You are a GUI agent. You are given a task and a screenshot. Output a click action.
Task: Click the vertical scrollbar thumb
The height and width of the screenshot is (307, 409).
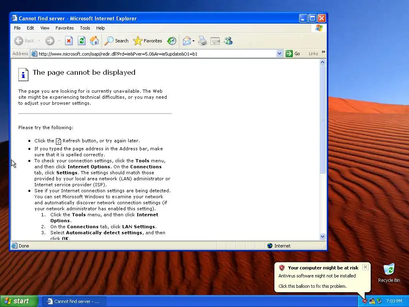pos(322,119)
